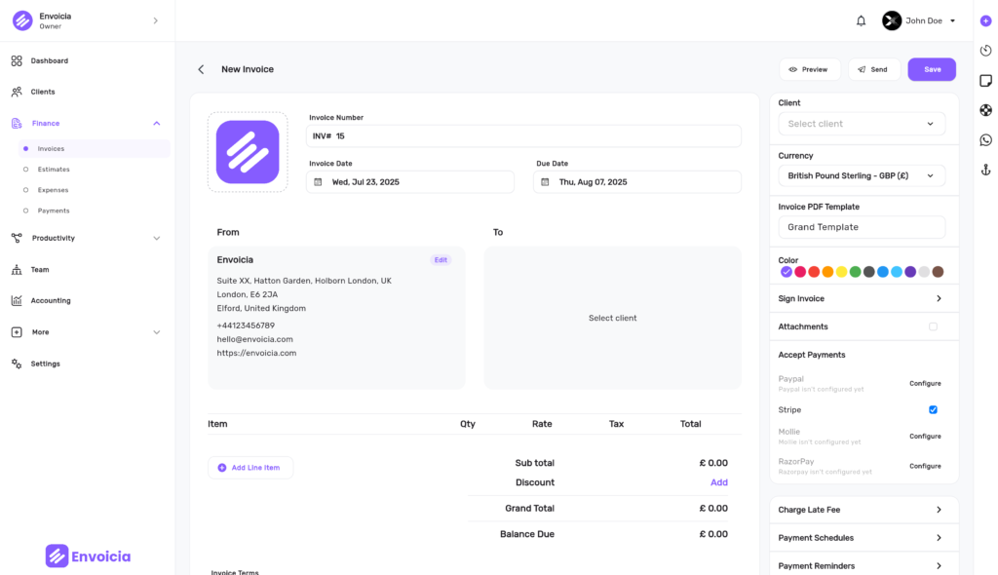Screen dimensions: 998x575
Task: Click the anchor icon in right rail
Action: [986, 170]
